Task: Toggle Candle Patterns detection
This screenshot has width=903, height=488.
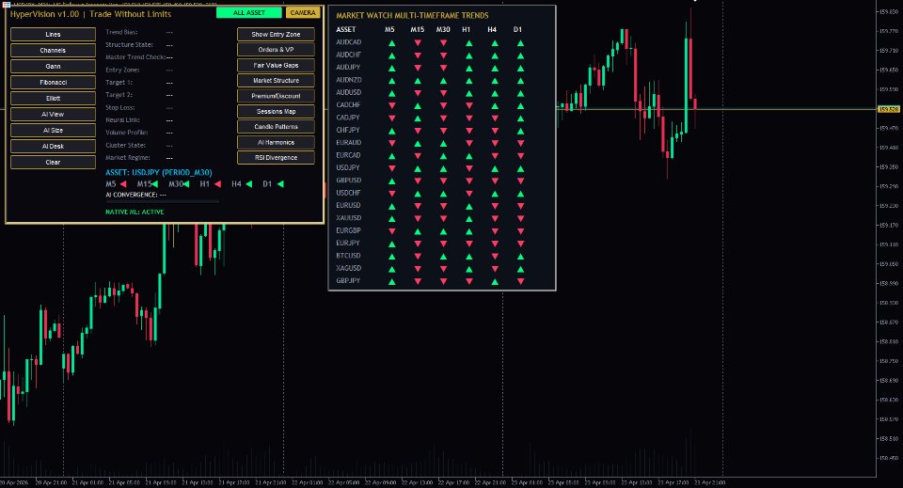Action: [x=276, y=127]
